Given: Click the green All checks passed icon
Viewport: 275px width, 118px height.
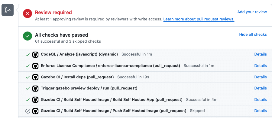Looking at the screenshot, I should [x=27, y=36].
